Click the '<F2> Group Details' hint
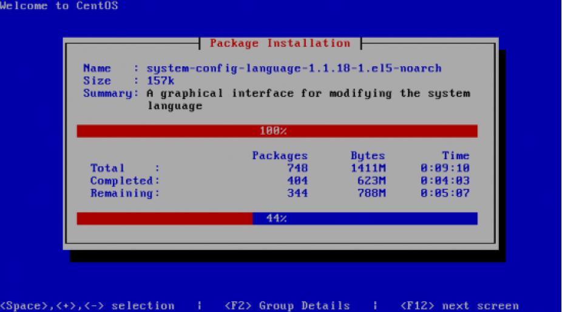This screenshot has height=312, width=562. pyautogui.click(x=287, y=305)
